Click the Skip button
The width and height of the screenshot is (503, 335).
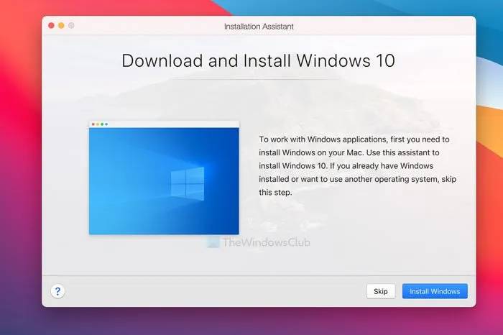(x=381, y=291)
